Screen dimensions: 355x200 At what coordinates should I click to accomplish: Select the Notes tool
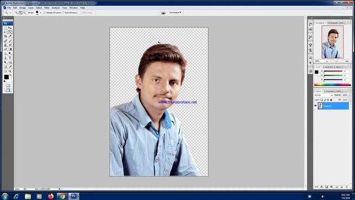6,67
